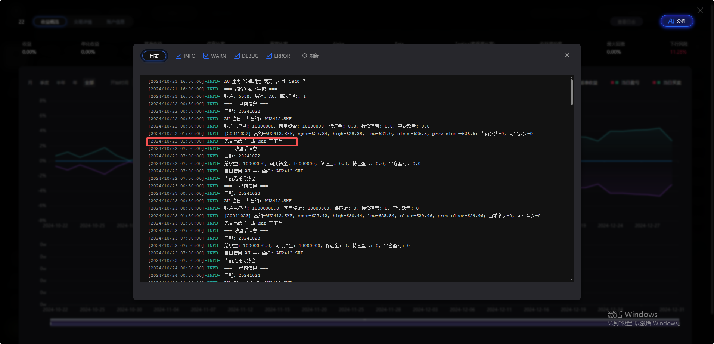Click 2024/10/22 '当前无任何持仓' log line
This screenshot has height=344, width=714.
coord(202,178)
